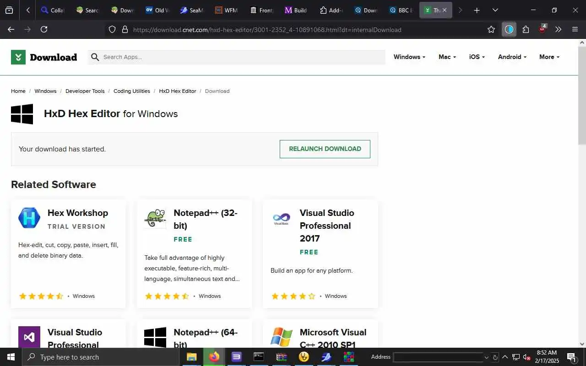This screenshot has height=366, width=586.
Task: Click the Notepad++ (32-bit) chameleon icon
Action: (155, 218)
